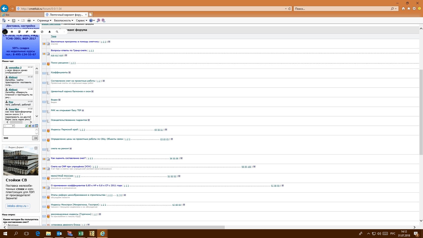Viewport: 423px width, 238px height.
Task: Click the Send to OneNote icon
Action: 98,21
